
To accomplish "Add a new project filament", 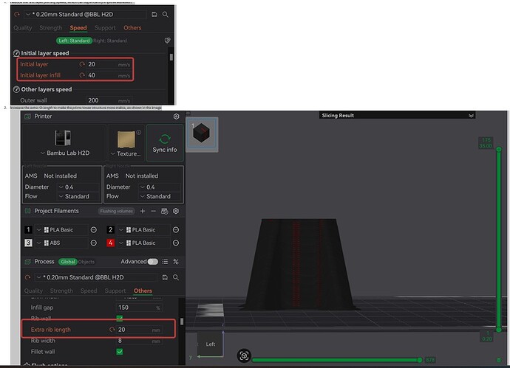I will pos(143,211).
